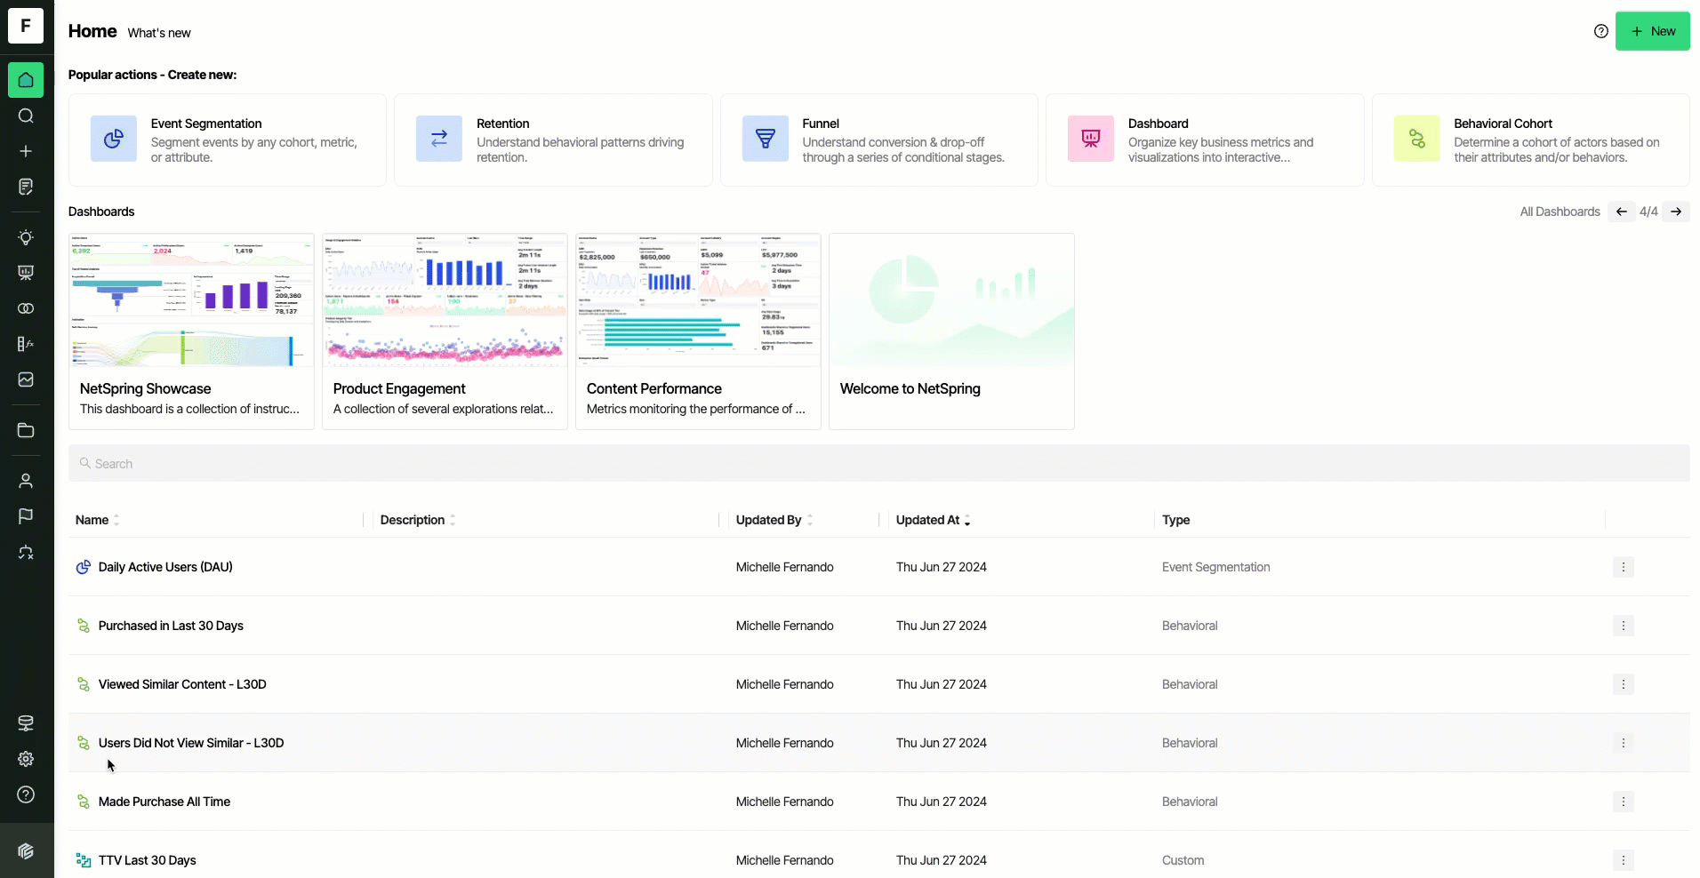The image size is (1700, 878).
Task: Open TTV Last 30 Days item
Action: (x=148, y=860)
